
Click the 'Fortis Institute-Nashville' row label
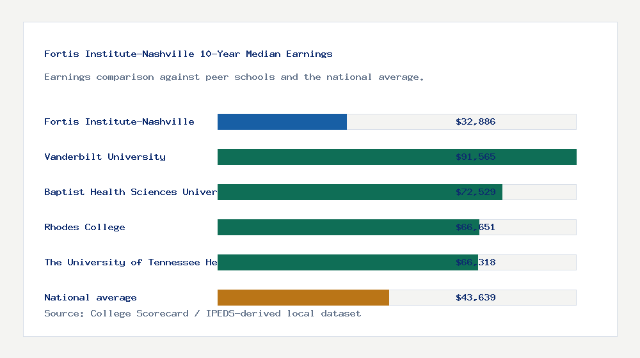119,121
